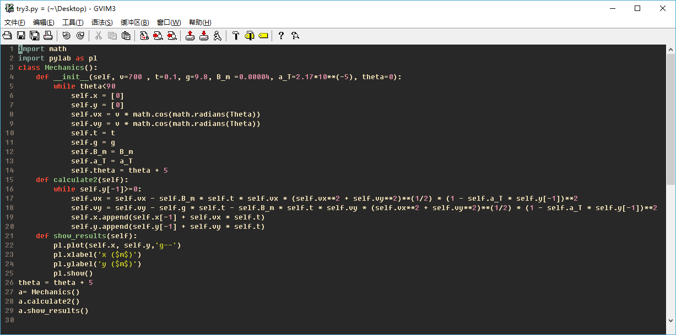Redo the last undone change

coord(80,36)
